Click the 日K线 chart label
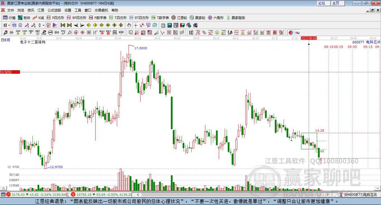The width and height of the screenshot is (381, 205). 6,40
